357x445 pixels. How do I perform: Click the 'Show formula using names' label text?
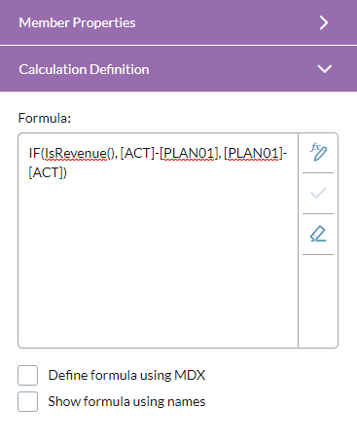126,401
